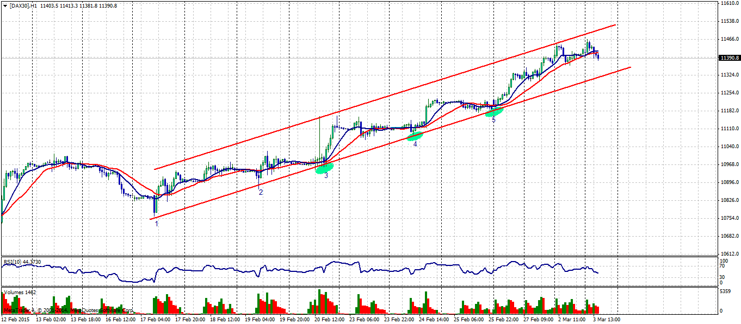Click the RSI scale value 70

coord(723,265)
